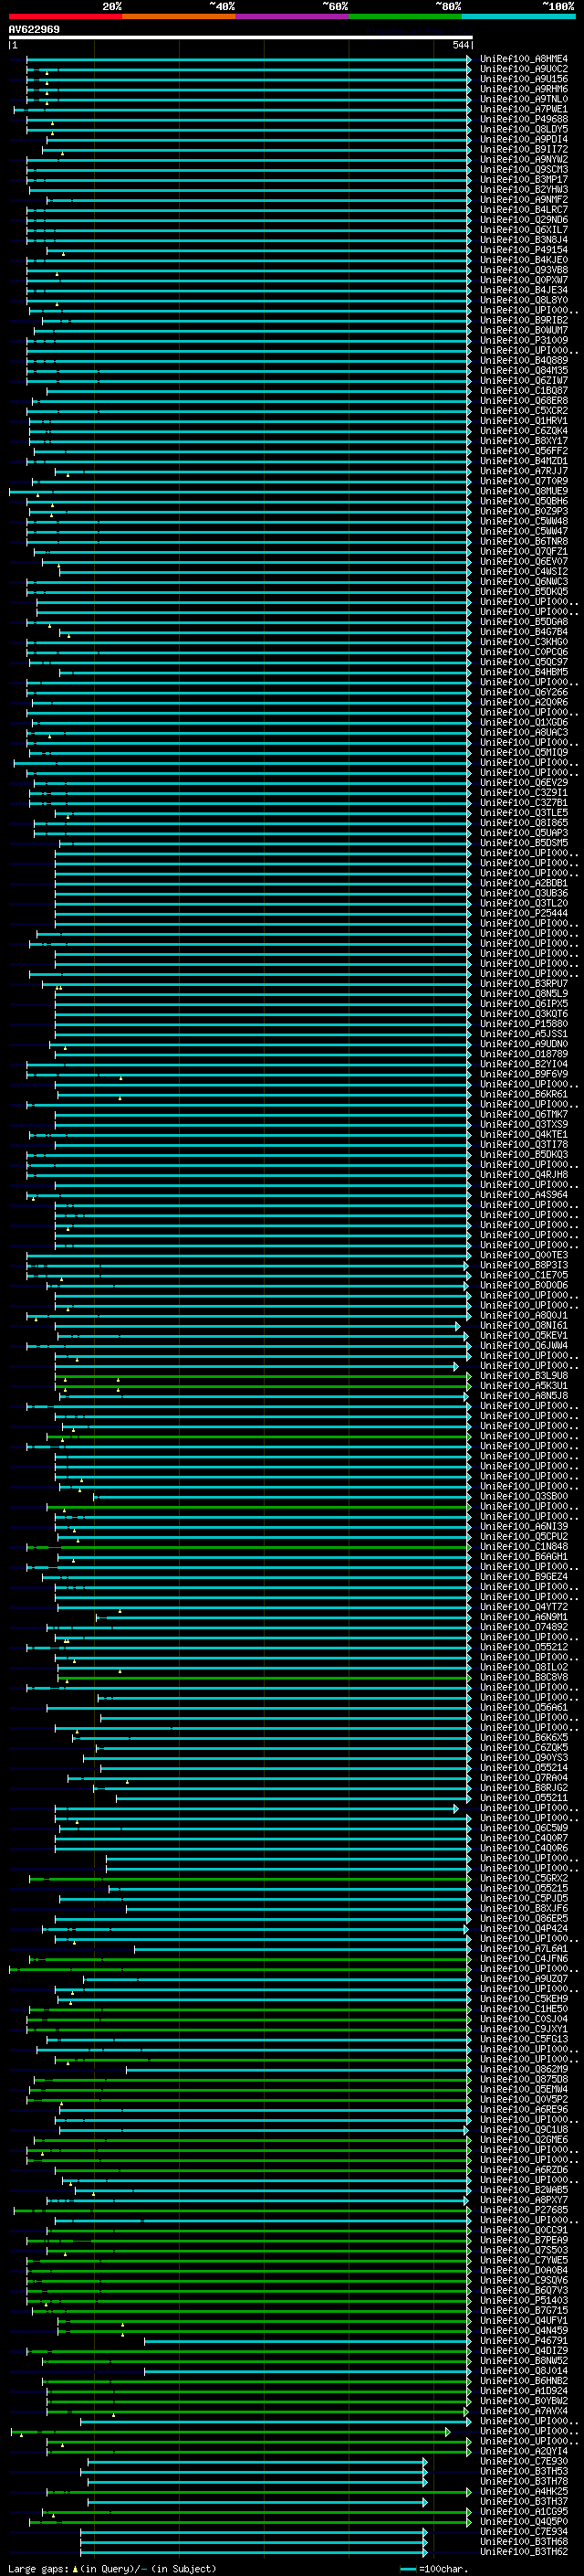Select the UniRef100_Q8NI61 label
The width and height of the screenshot is (584, 2576).
(x=524, y=1325)
